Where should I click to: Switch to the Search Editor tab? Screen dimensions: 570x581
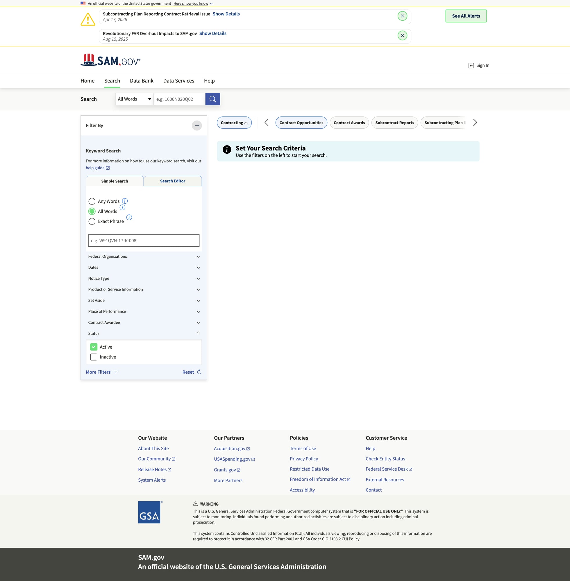pyautogui.click(x=172, y=181)
